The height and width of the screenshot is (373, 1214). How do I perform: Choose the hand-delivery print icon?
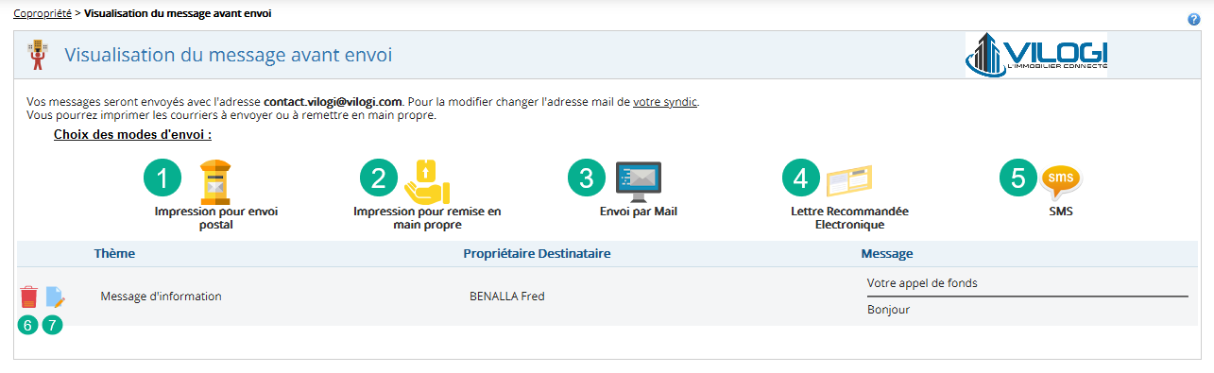click(x=427, y=181)
